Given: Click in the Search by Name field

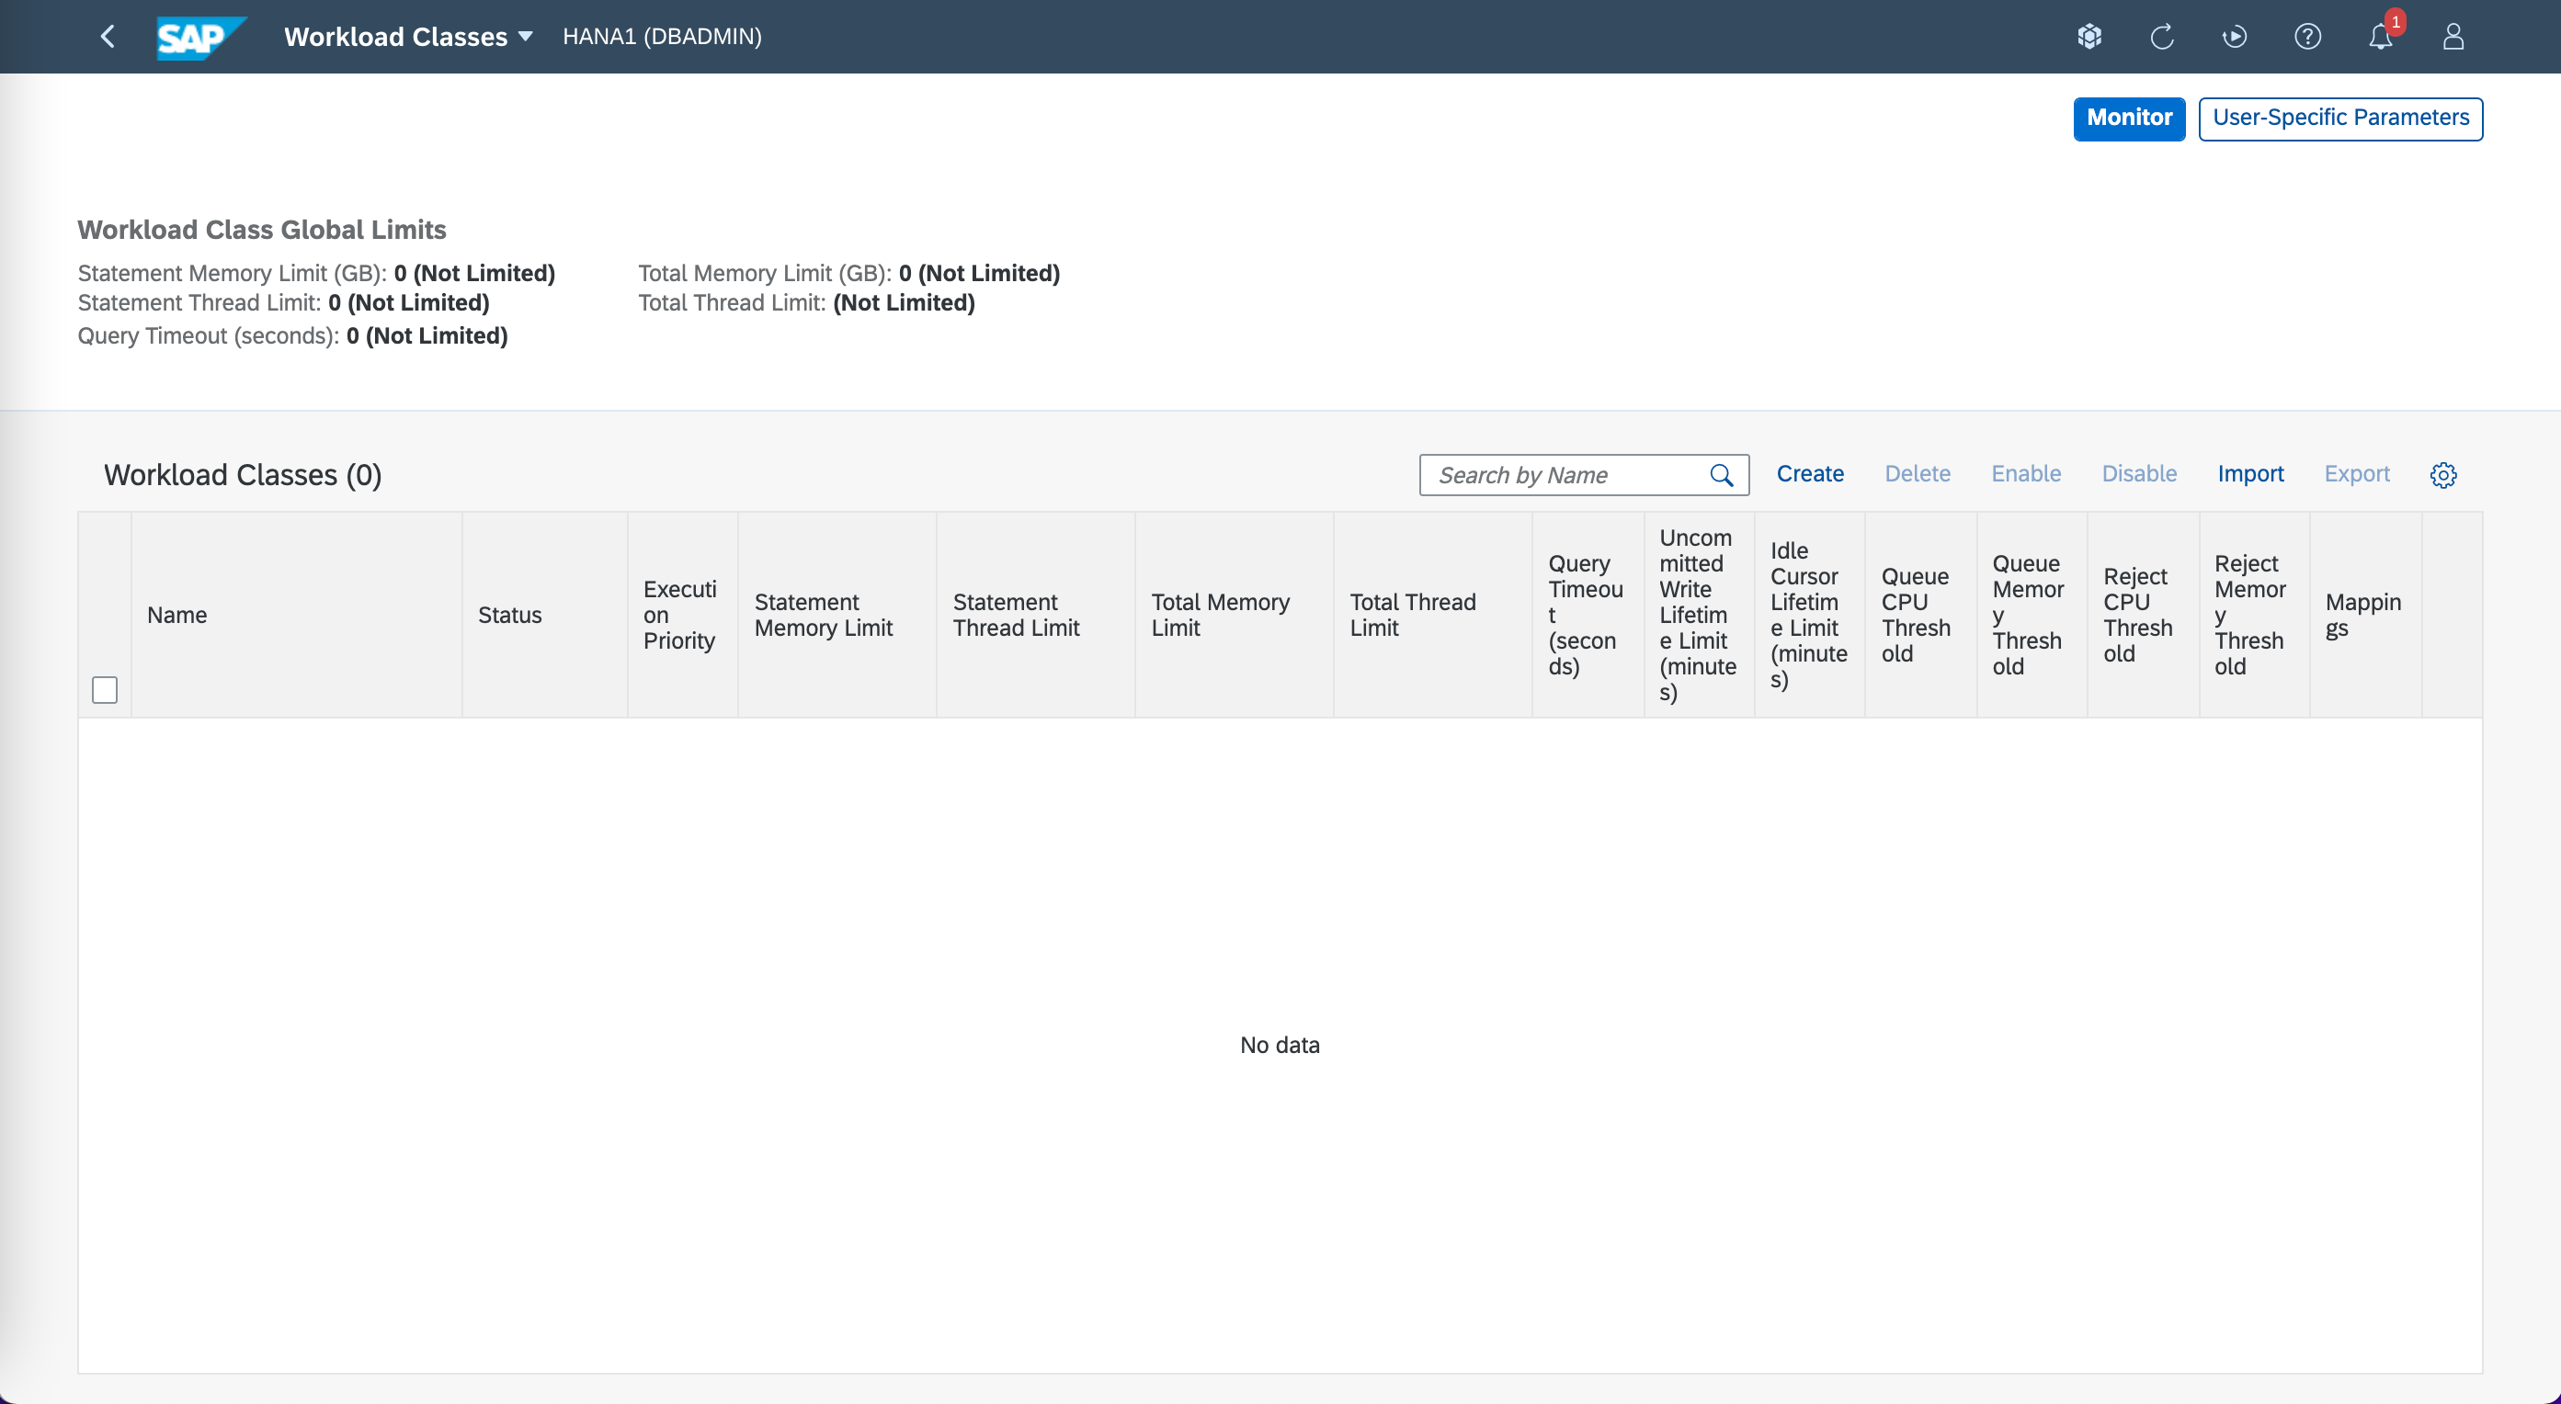Looking at the screenshot, I should coord(1565,475).
